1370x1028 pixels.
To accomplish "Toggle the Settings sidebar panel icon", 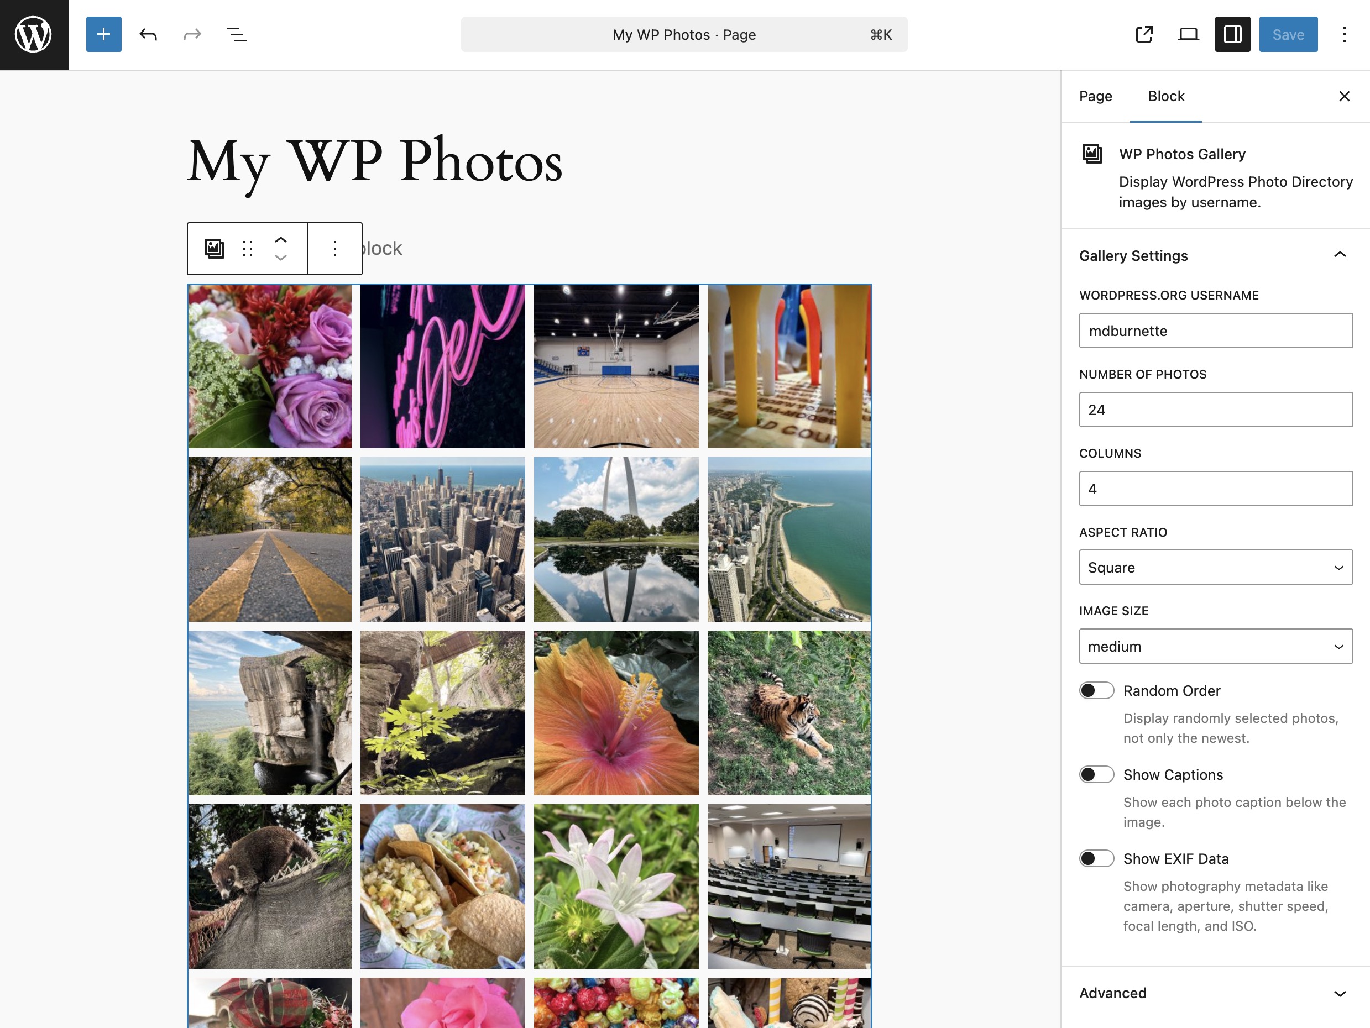I will [1232, 35].
